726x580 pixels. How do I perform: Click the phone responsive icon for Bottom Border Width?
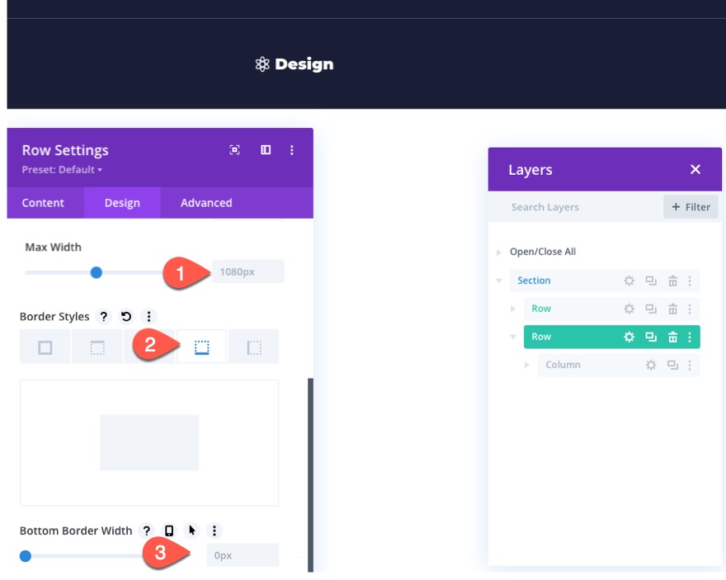coord(168,530)
